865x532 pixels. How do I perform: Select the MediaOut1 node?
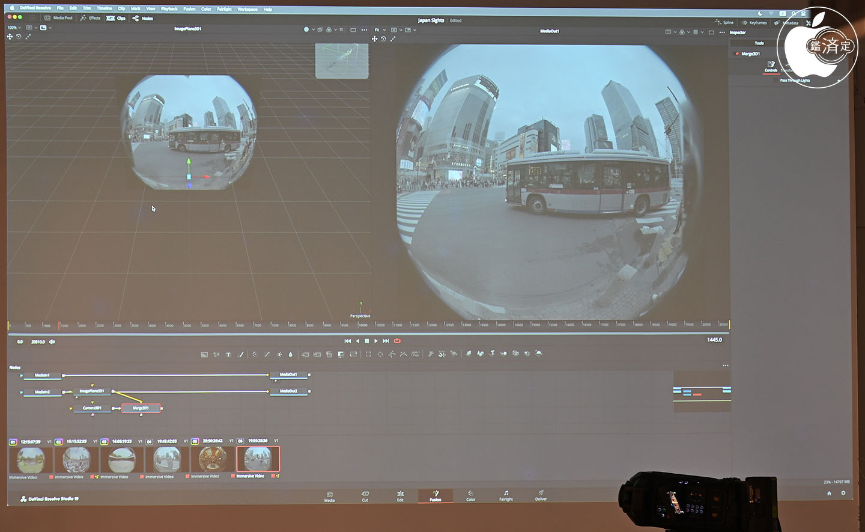pos(288,375)
